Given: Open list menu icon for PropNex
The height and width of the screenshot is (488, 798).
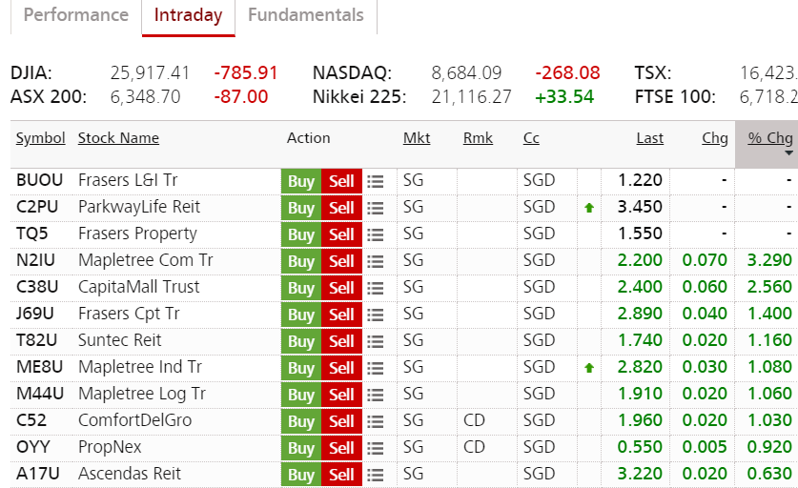Looking at the screenshot, I should 376,448.
